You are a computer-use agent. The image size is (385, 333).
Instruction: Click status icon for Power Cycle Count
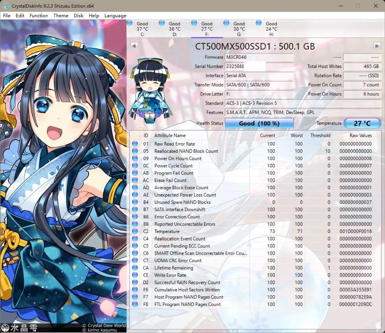coord(135,166)
